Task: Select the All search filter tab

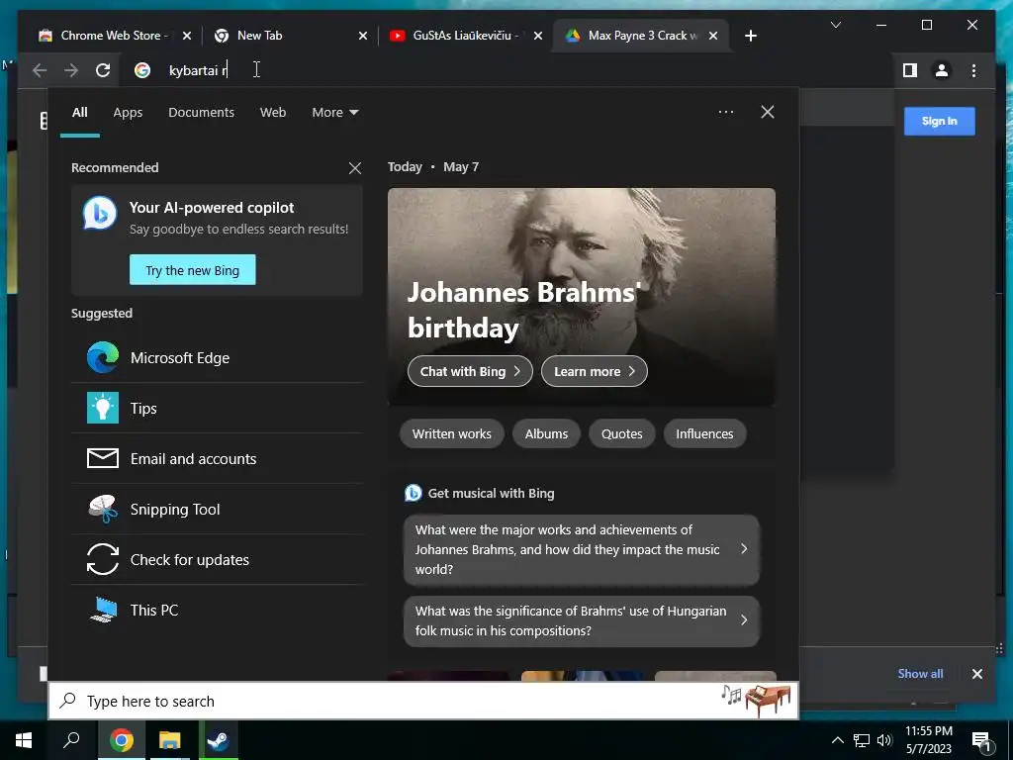Action: click(79, 113)
